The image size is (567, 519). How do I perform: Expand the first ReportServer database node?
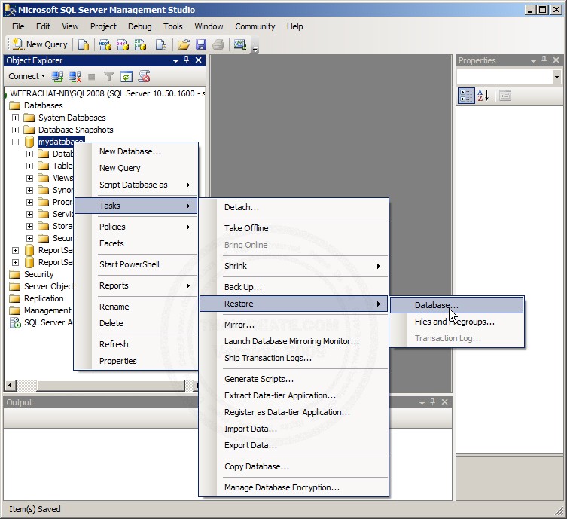[15, 250]
